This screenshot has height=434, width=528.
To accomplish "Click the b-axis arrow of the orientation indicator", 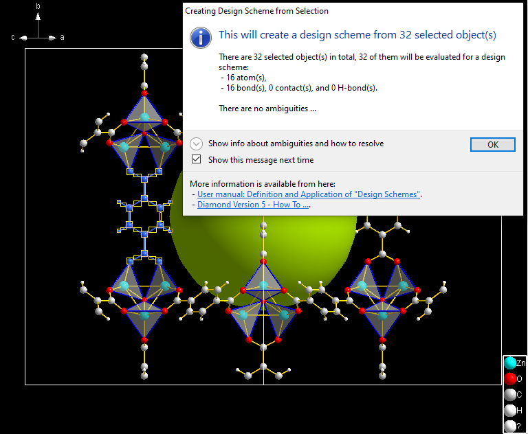I will point(38,21).
